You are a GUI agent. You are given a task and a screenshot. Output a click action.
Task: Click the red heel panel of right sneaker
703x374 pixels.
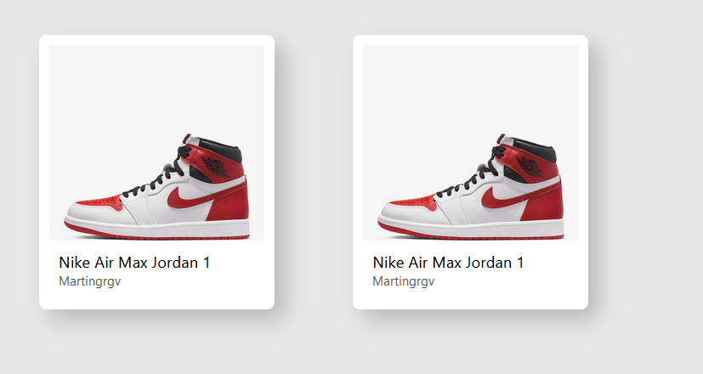tap(545, 204)
